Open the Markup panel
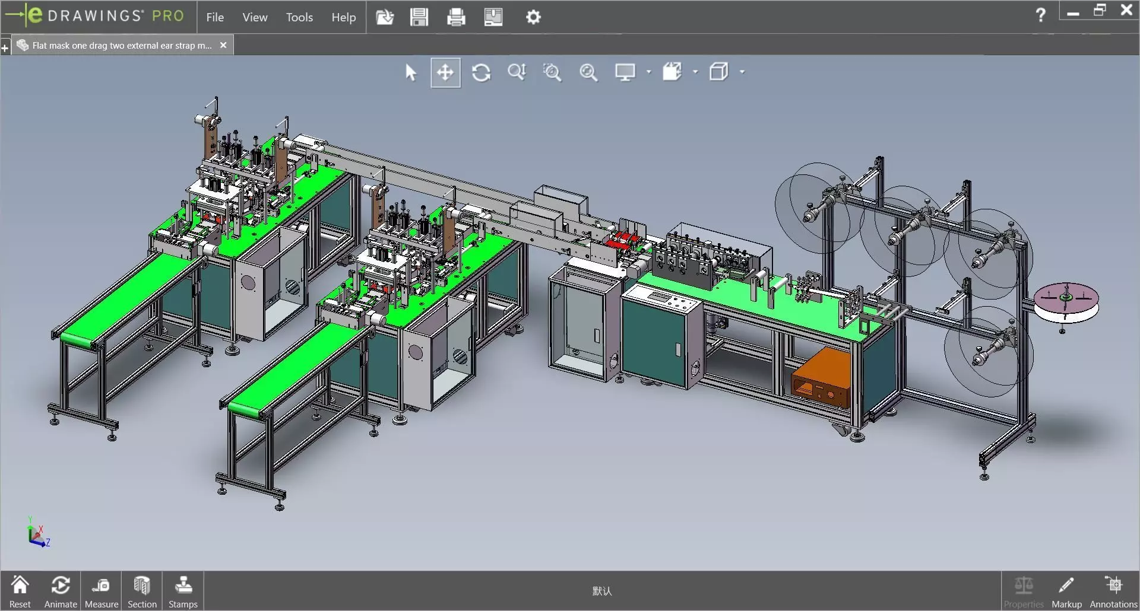The width and height of the screenshot is (1140, 611). click(x=1066, y=591)
